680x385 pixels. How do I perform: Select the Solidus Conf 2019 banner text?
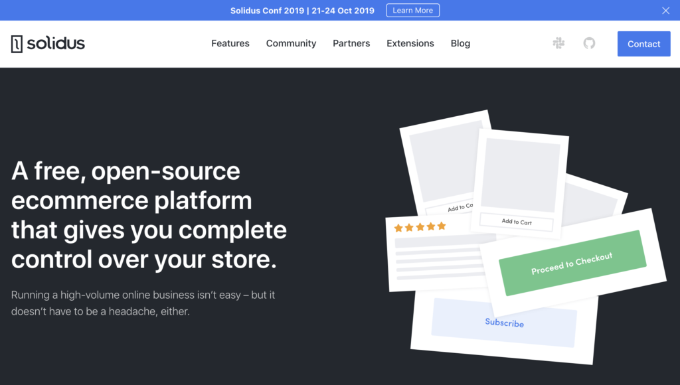302,11
